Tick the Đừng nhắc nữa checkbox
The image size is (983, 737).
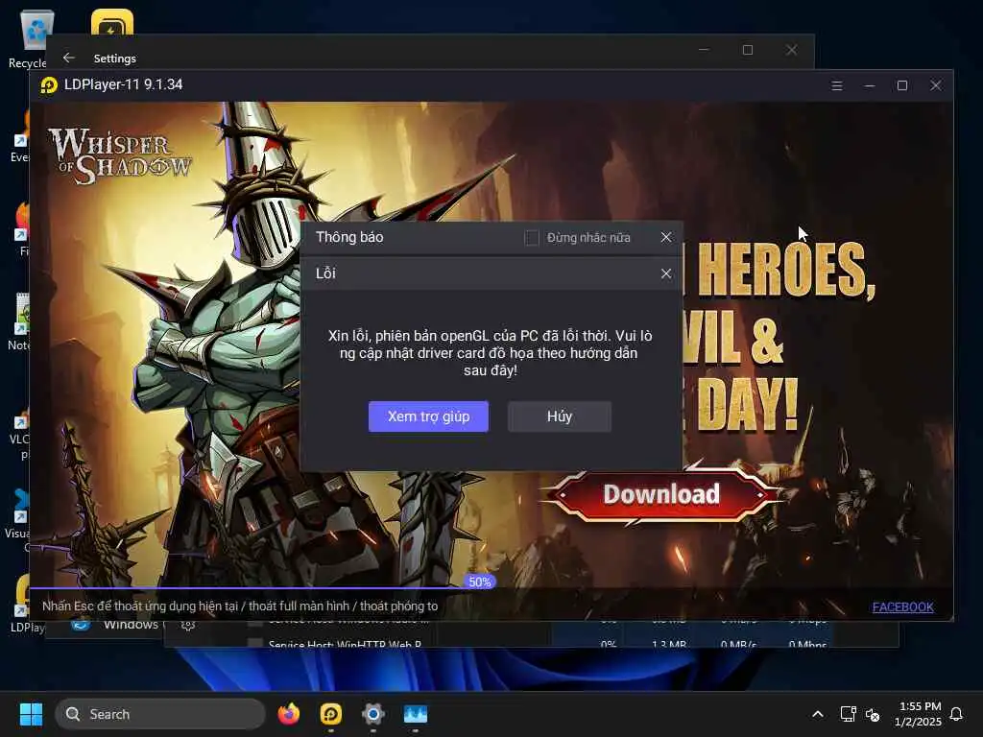pos(532,238)
